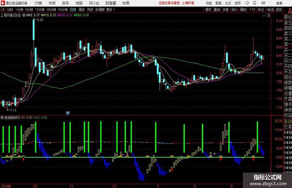
Task: Open the 功能 menu
Action: (x=209, y=3)
